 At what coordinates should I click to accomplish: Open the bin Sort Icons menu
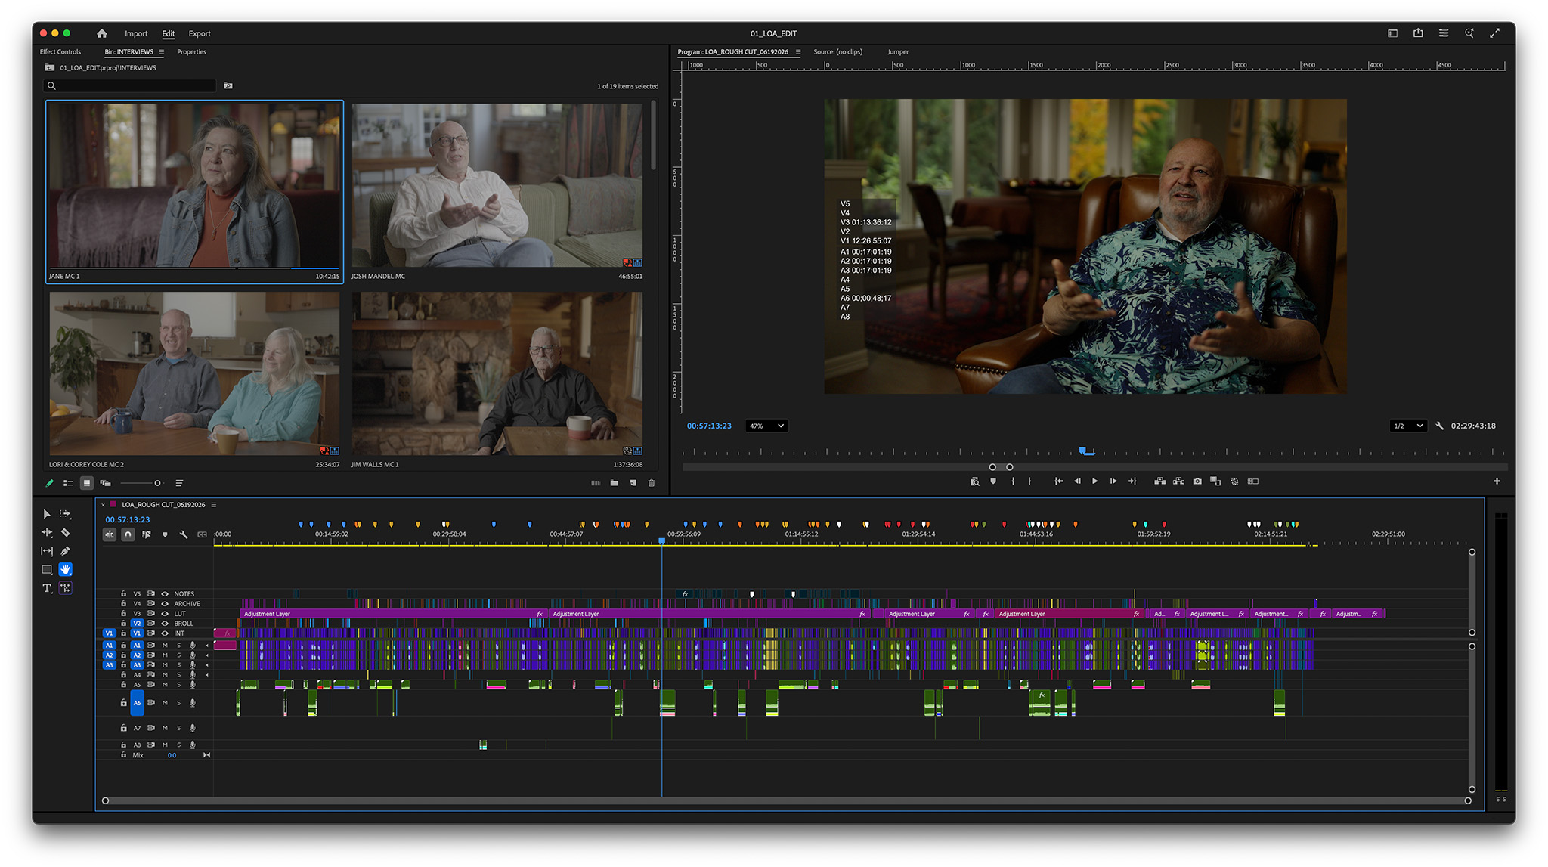pyautogui.click(x=179, y=483)
